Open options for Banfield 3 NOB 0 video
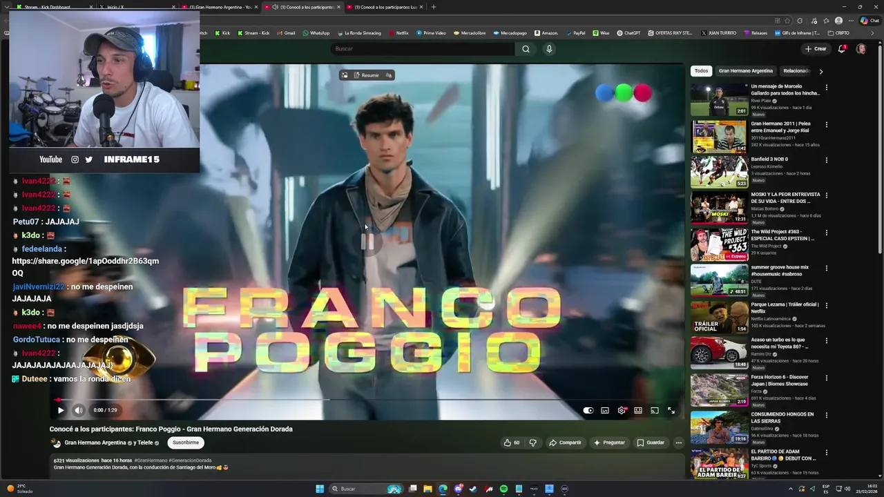The width and height of the screenshot is (884, 497). point(827,160)
